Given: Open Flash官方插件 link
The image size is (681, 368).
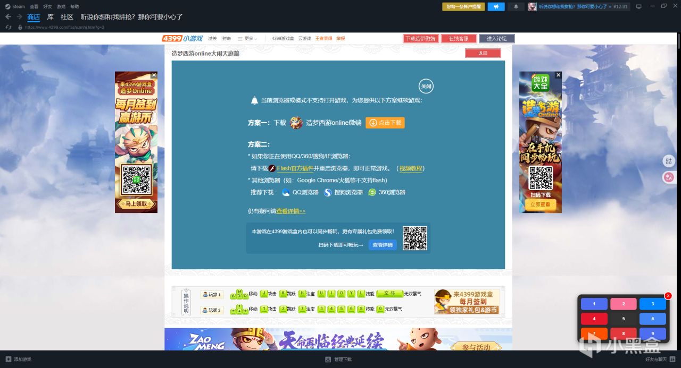Looking at the screenshot, I should [x=295, y=168].
